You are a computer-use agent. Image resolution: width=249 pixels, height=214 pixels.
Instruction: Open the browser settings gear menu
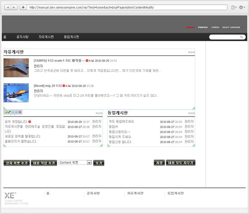pyautogui.click(x=242, y=7)
